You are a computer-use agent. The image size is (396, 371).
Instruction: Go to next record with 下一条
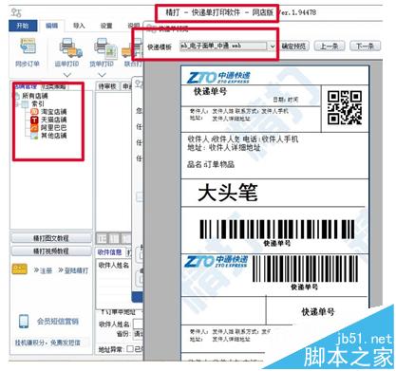pos(365,46)
